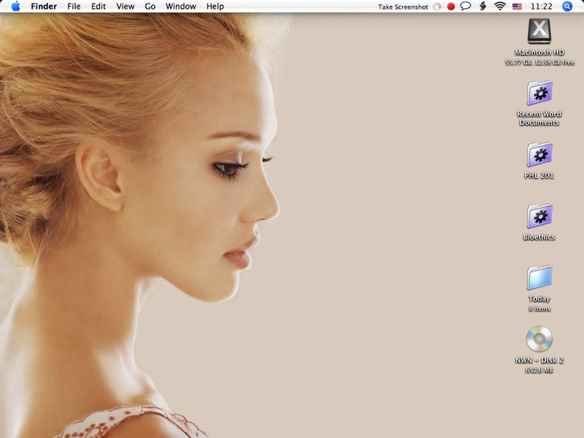Click Take Screenshot in the menu bar
Screen dimensions: 584x438
[x=403, y=7]
